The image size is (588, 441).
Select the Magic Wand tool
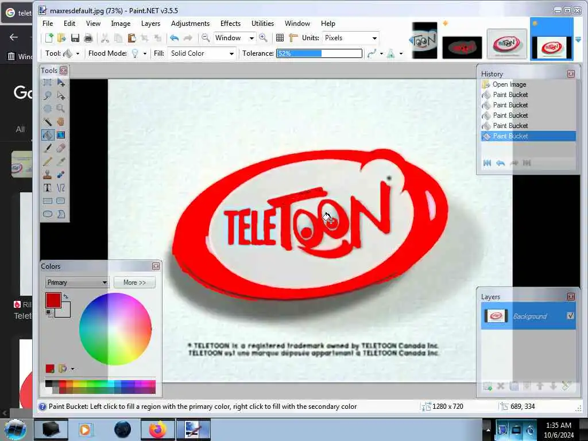pyautogui.click(x=48, y=122)
